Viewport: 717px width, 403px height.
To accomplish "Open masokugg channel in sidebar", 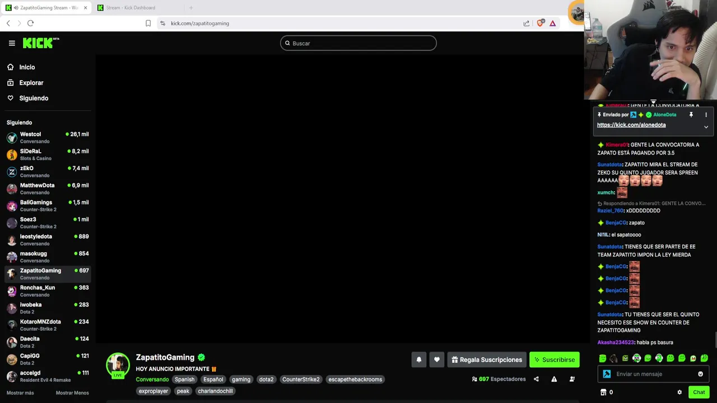I will (48, 257).
